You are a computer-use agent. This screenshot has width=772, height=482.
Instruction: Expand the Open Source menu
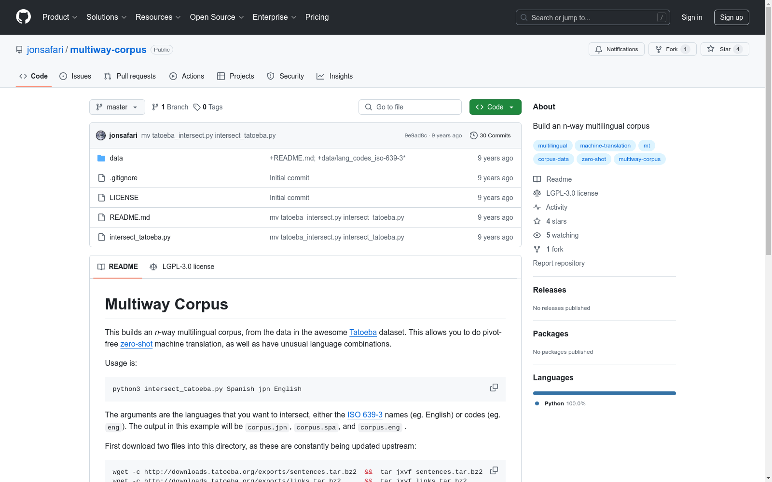[217, 17]
